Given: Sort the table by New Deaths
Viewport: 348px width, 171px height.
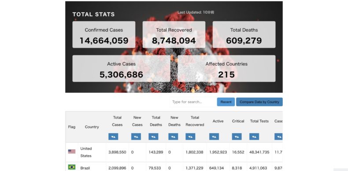Looking at the screenshot, I should point(173,137).
